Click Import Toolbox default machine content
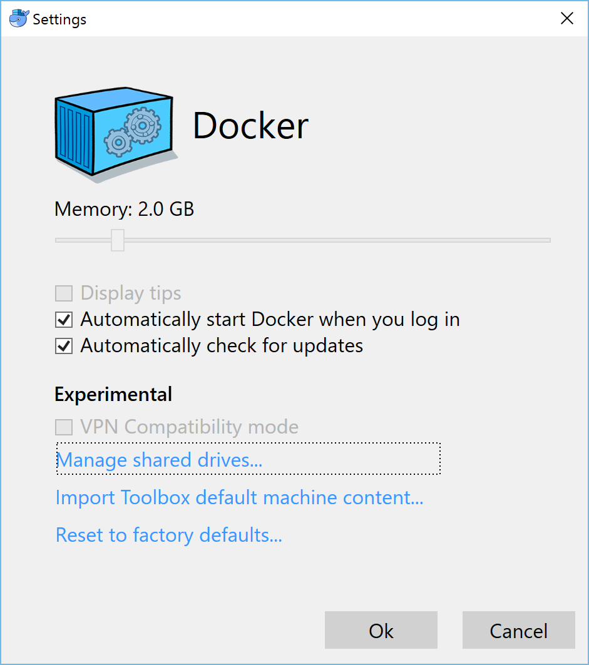 tap(239, 497)
